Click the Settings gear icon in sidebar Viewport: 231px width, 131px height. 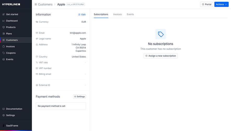coord(4,115)
